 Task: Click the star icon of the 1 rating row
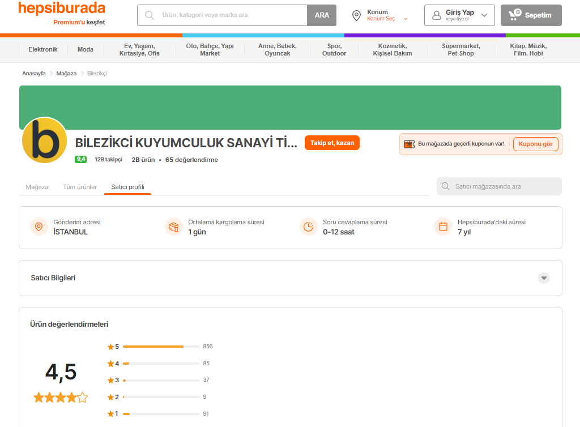(x=110, y=414)
